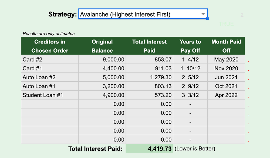Select the Total Interest Paid column header
This screenshot has height=158, width=270.
point(150,46)
